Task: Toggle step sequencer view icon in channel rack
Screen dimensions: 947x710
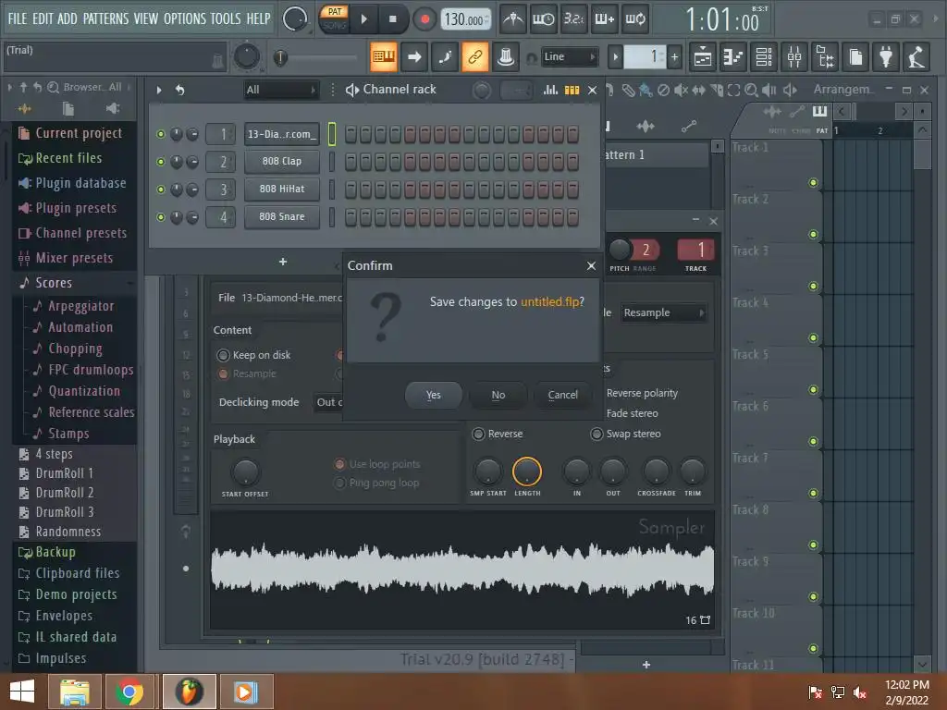Action: 572,90
